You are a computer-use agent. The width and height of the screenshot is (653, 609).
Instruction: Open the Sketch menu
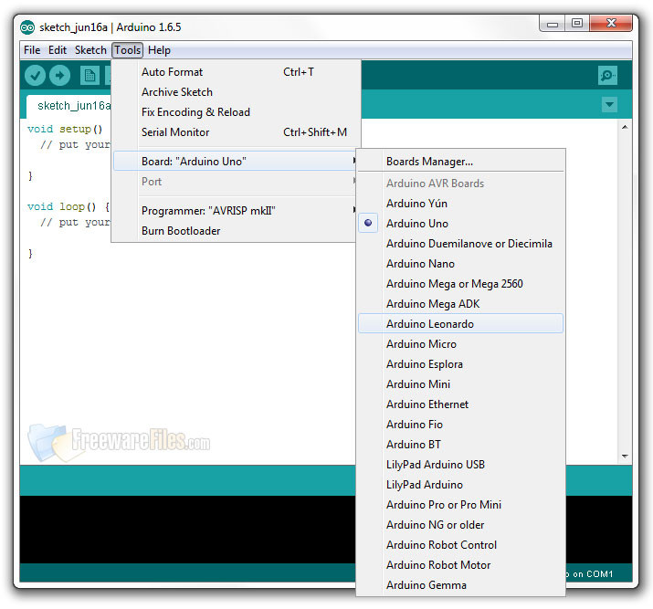point(90,50)
